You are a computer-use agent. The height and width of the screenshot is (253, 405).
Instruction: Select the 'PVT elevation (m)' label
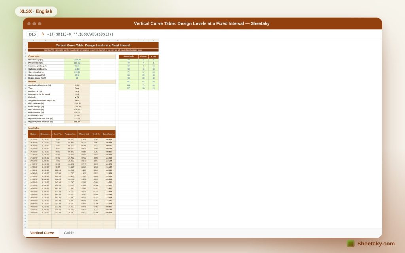pos(46,113)
